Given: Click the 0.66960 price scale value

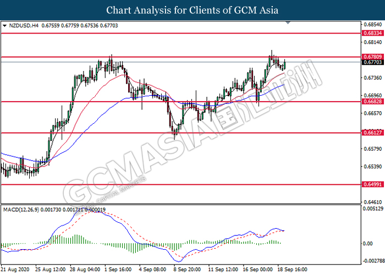Looking at the screenshot, I should pos(373,96).
